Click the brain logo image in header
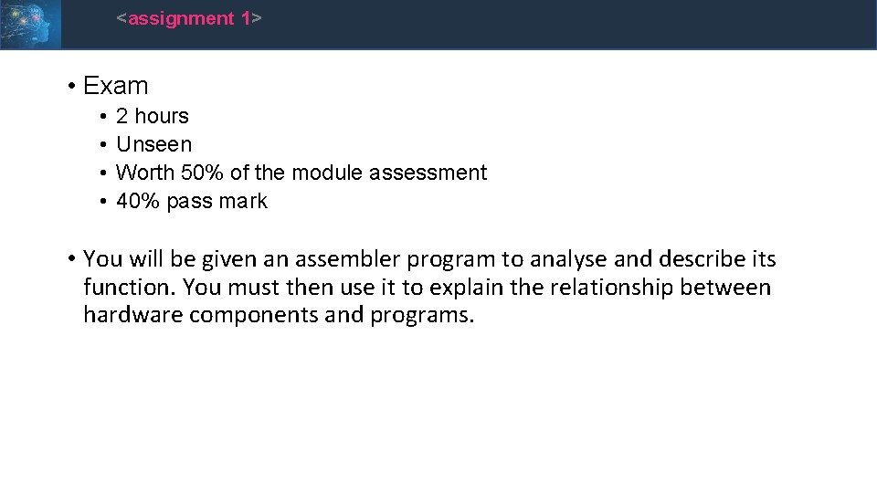Screen dimensions: 877x493 (30, 24)
